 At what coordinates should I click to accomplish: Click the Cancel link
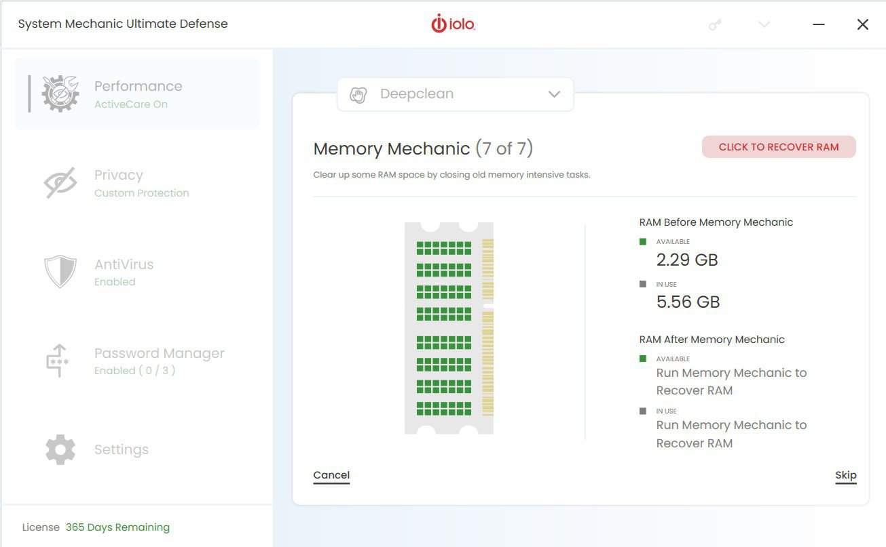pyautogui.click(x=331, y=475)
